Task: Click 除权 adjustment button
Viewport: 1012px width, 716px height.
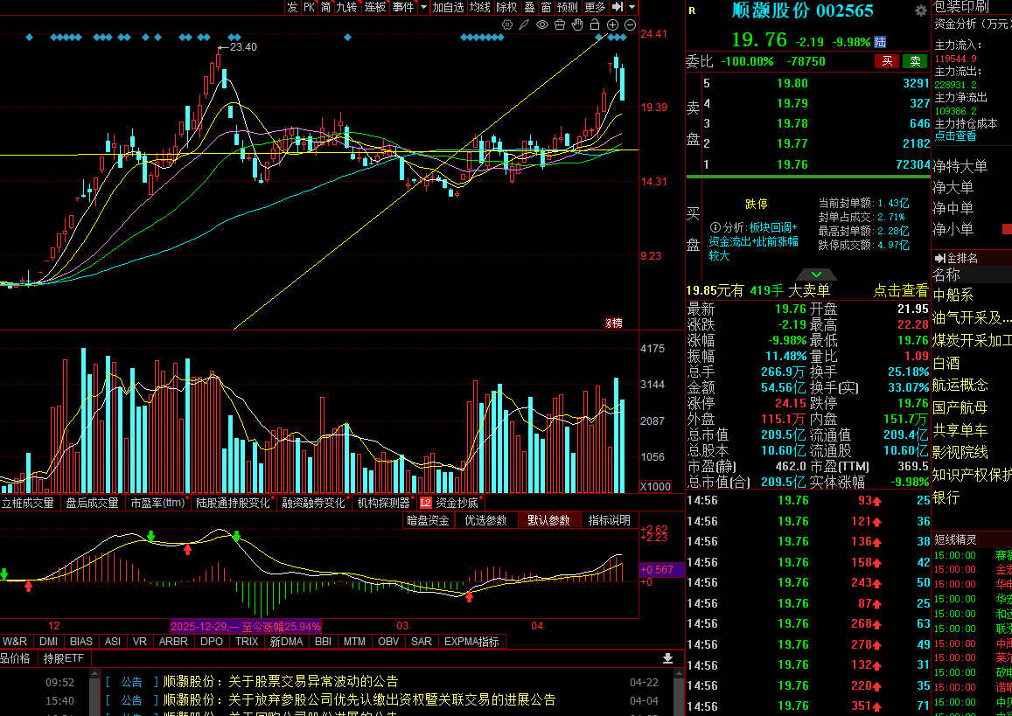Action: 506,7
